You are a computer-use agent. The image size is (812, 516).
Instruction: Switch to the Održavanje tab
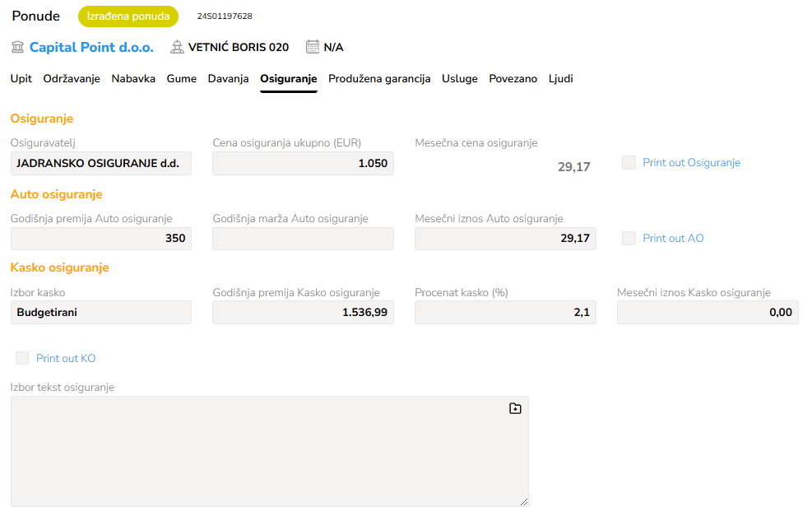pyautogui.click(x=72, y=79)
